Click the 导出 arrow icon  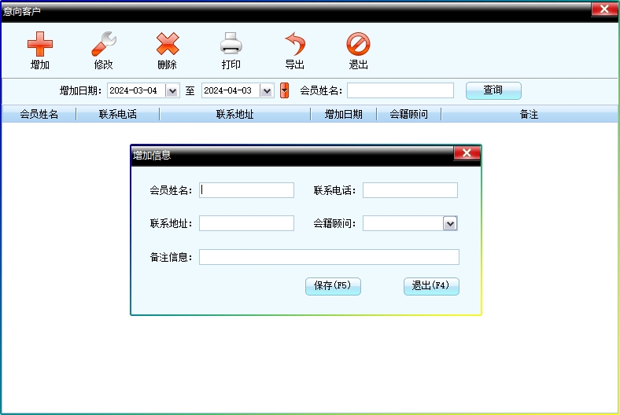(x=295, y=45)
